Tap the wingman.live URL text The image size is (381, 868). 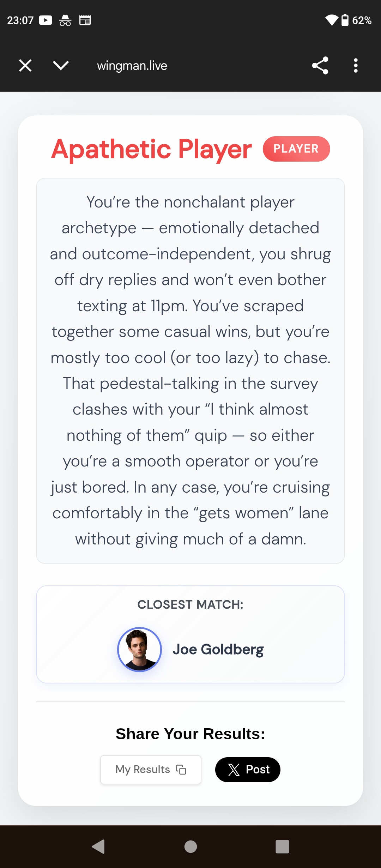click(132, 66)
